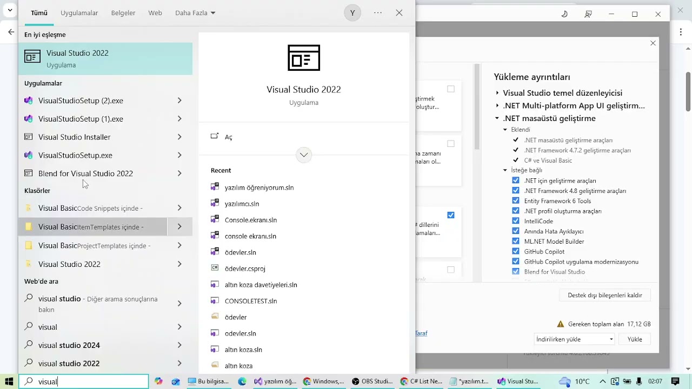692x389 pixels.
Task: Uncheck Entity Framework 6 Tools
Action: [515, 201]
